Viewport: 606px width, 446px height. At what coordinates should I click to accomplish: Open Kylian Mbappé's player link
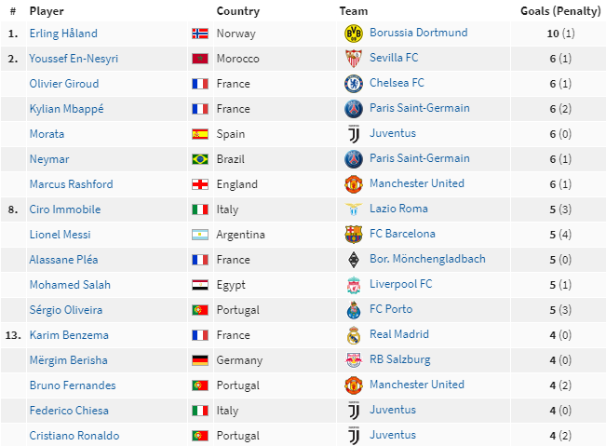tap(66, 109)
